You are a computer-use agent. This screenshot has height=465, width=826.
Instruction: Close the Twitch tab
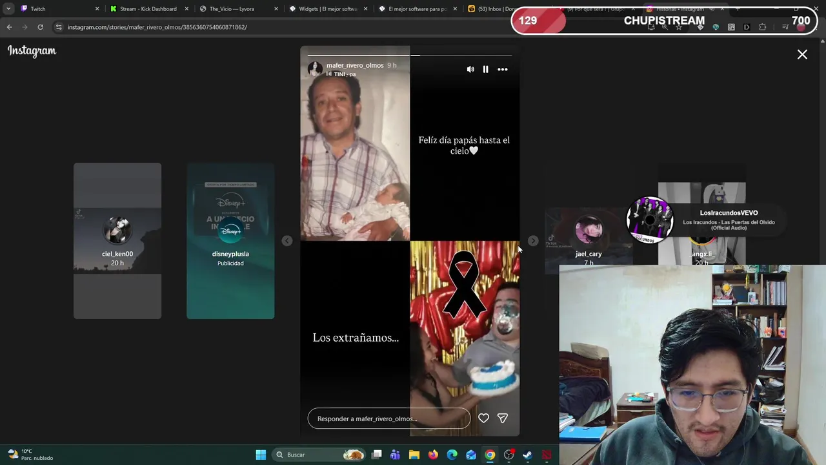click(x=97, y=9)
